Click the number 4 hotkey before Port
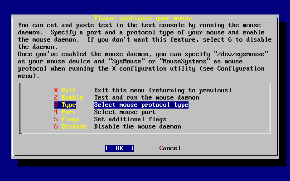Screen dimensions: 290x181 pos(56,112)
